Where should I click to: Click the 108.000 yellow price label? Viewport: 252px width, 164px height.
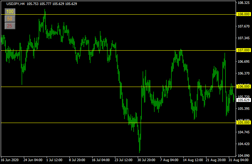244,14
